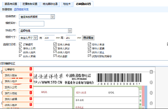Focus the template width input field
168x109 pixels.
point(50,38)
